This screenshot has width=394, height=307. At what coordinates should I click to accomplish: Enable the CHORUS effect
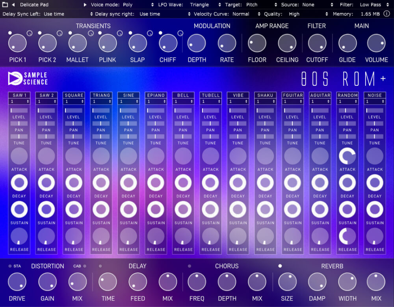point(190,266)
